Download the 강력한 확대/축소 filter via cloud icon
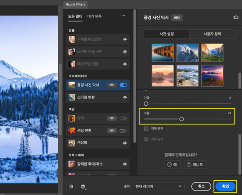 point(125,164)
